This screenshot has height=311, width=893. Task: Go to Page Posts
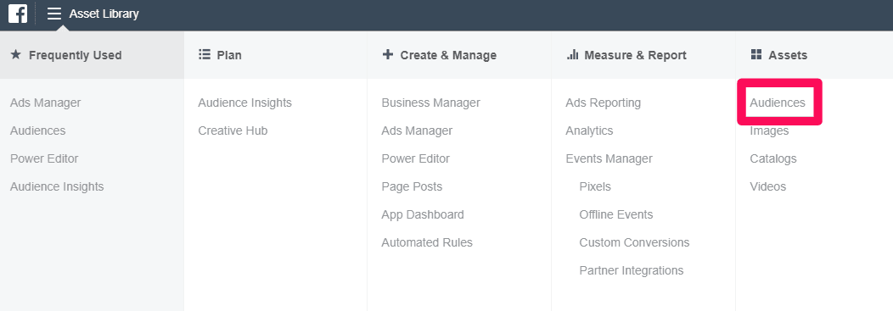pos(412,186)
